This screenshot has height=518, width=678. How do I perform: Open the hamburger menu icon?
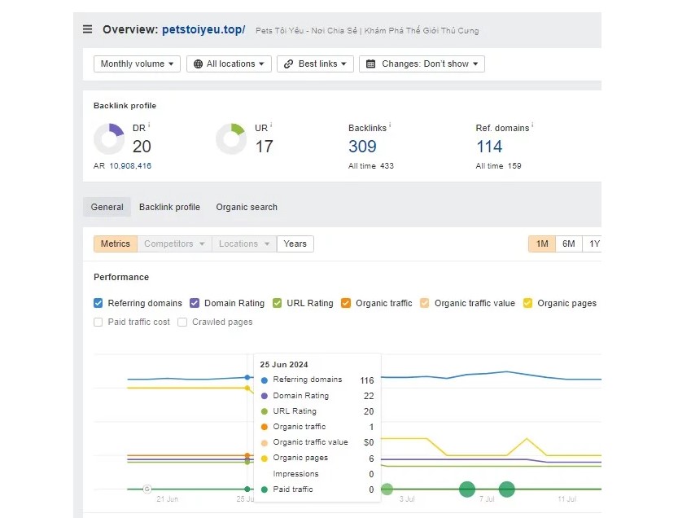[x=88, y=30]
